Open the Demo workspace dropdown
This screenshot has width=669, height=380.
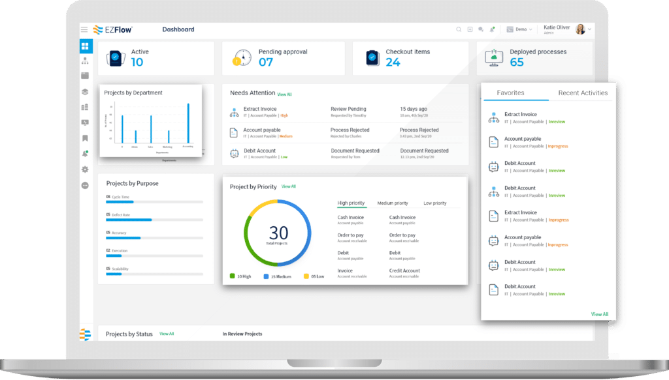[519, 29]
